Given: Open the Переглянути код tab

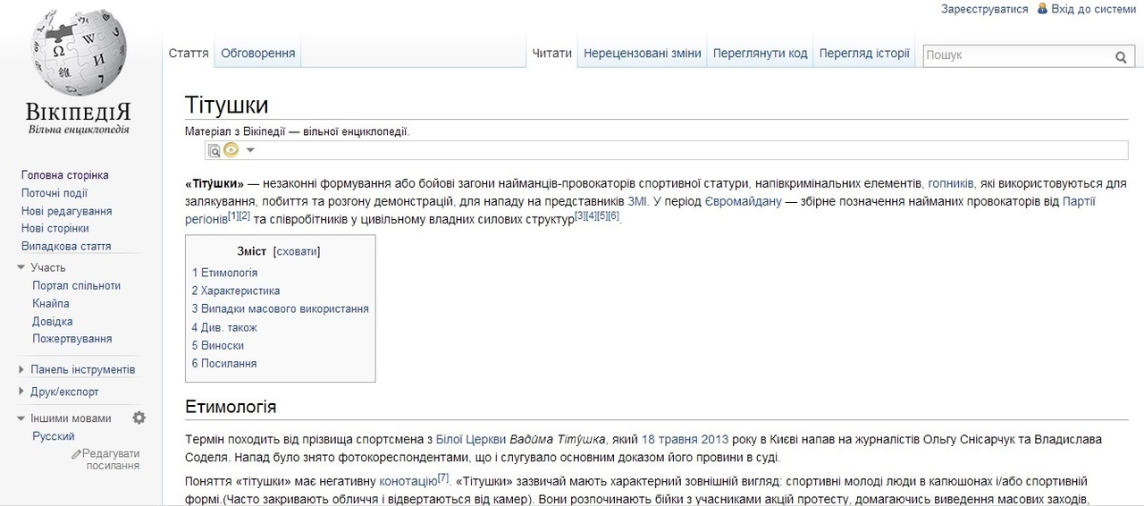Looking at the screenshot, I should click(761, 54).
